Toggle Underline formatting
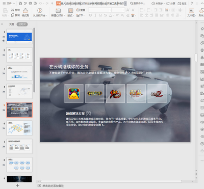Image resolution: width=204 pixels, height=189 pixels. pyautogui.click(x=100, y=15)
